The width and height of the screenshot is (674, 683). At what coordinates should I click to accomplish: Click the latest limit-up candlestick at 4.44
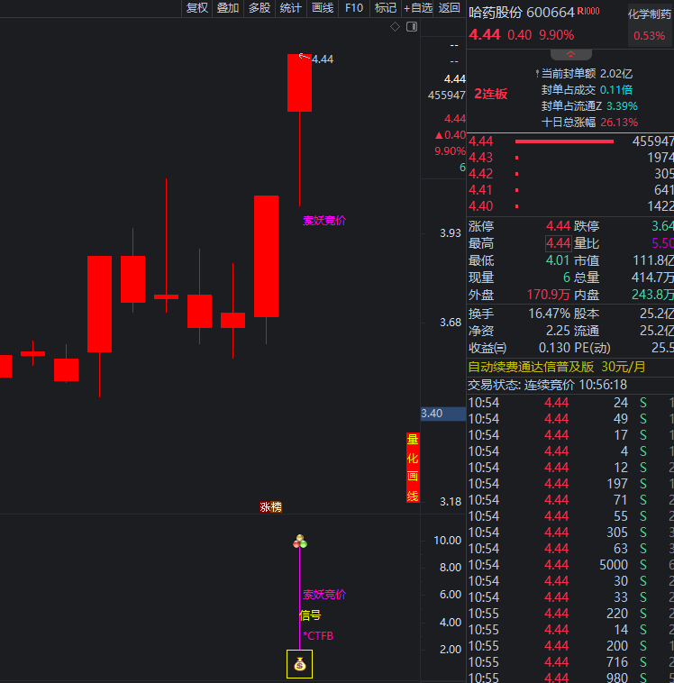[x=299, y=83]
